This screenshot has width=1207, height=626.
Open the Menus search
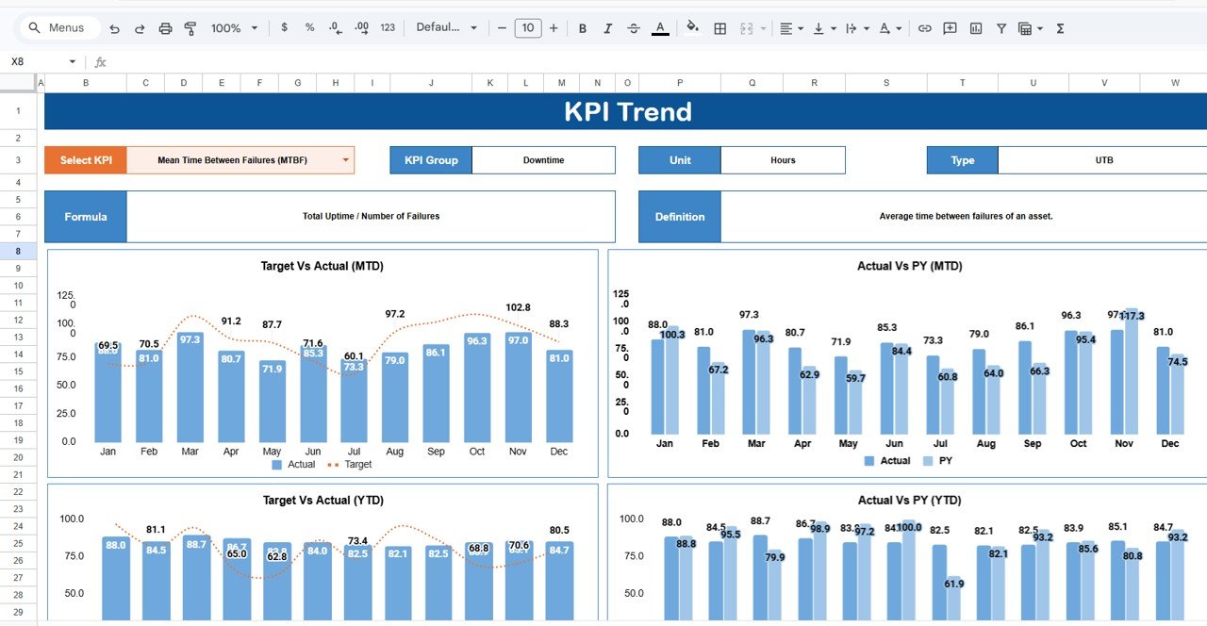coord(58,27)
